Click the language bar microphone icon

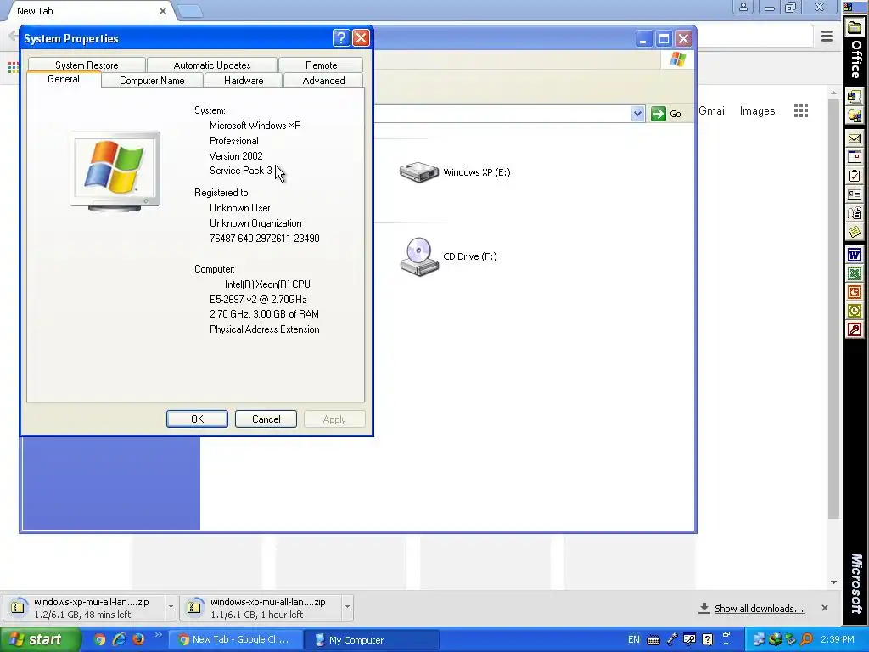672,640
